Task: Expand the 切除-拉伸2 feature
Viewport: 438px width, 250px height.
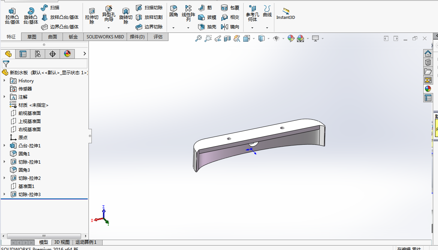Action: (x=4, y=178)
